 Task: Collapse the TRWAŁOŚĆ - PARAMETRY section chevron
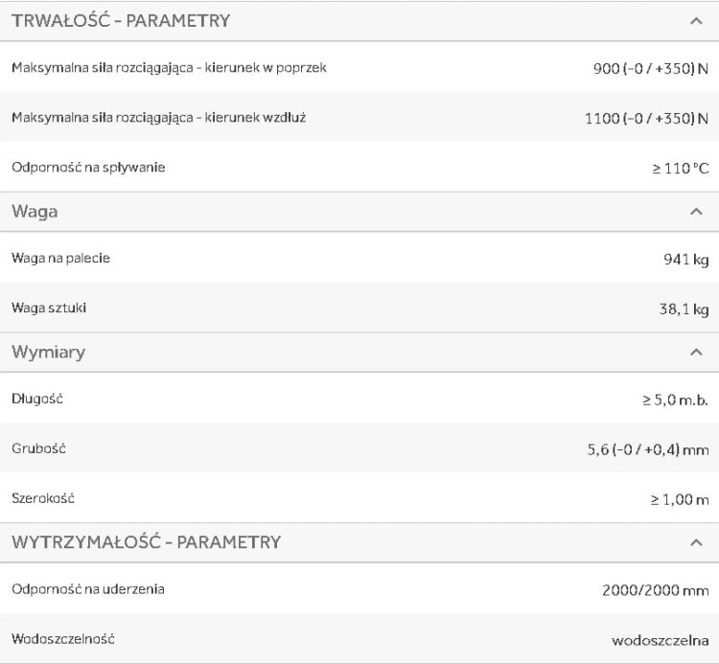point(696,21)
